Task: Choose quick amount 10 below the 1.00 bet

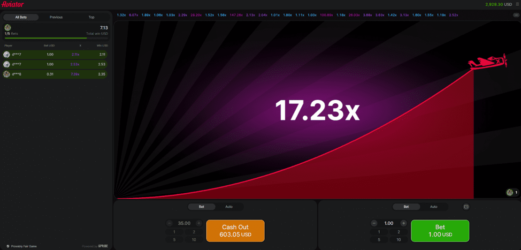Action: 398,240
